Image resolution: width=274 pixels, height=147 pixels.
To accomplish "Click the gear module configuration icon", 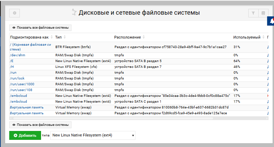I will click(14, 13).
